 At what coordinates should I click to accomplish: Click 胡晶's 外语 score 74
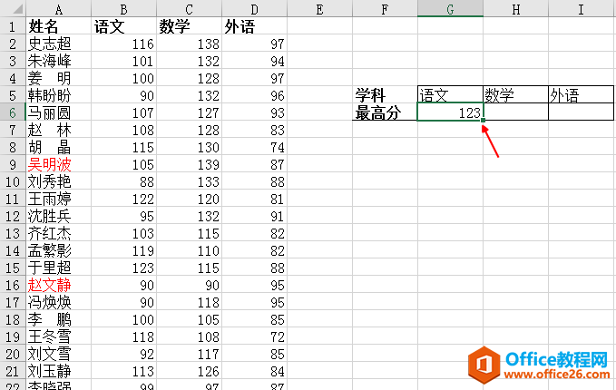point(278,147)
